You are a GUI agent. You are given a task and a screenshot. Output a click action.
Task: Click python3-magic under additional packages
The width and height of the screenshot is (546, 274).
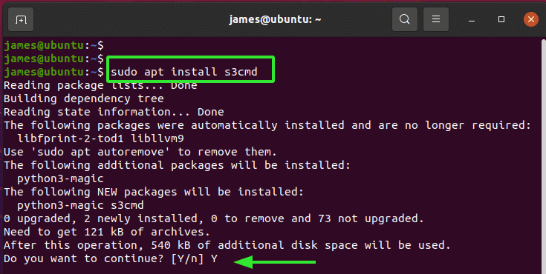[x=60, y=179]
